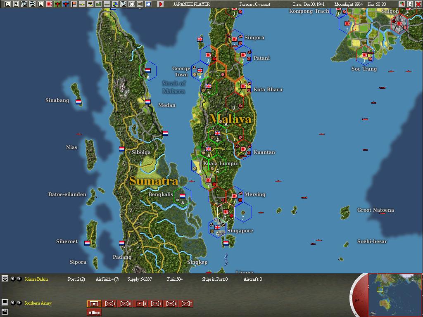Screen dimensions: 423x317
Task: Go to previous base before Johore Bahru
Action: [13, 279]
